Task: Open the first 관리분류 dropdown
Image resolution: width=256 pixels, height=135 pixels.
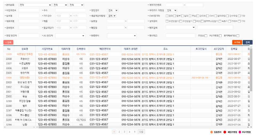Action: click(x=35, y=5)
